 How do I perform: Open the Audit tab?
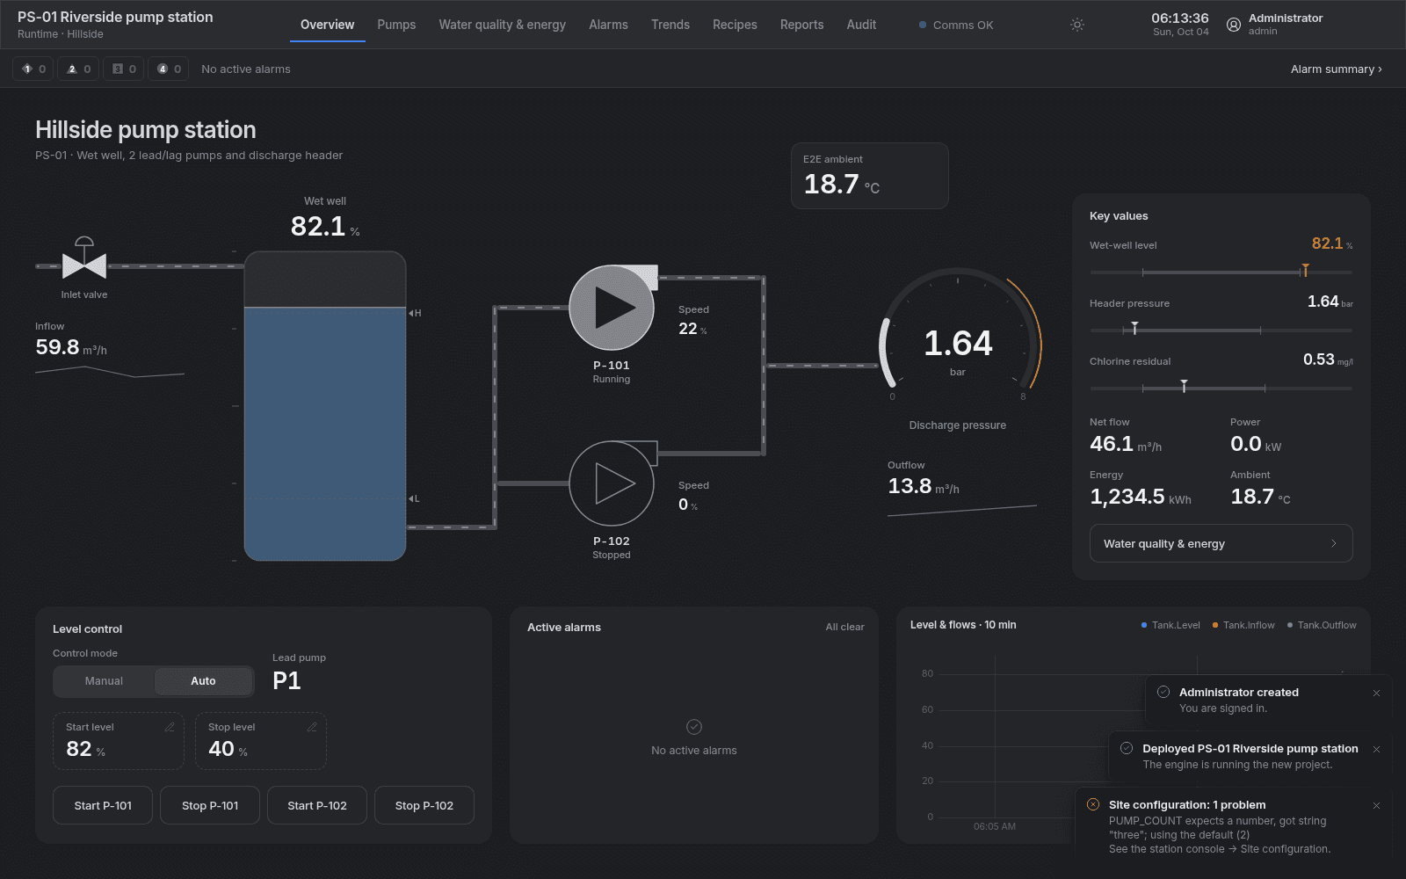click(x=861, y=25)
